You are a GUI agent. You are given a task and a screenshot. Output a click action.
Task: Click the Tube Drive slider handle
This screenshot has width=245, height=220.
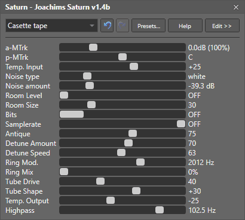(100, 181)
